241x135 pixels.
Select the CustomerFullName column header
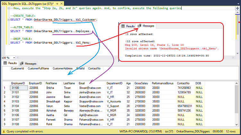coord(39,69)
